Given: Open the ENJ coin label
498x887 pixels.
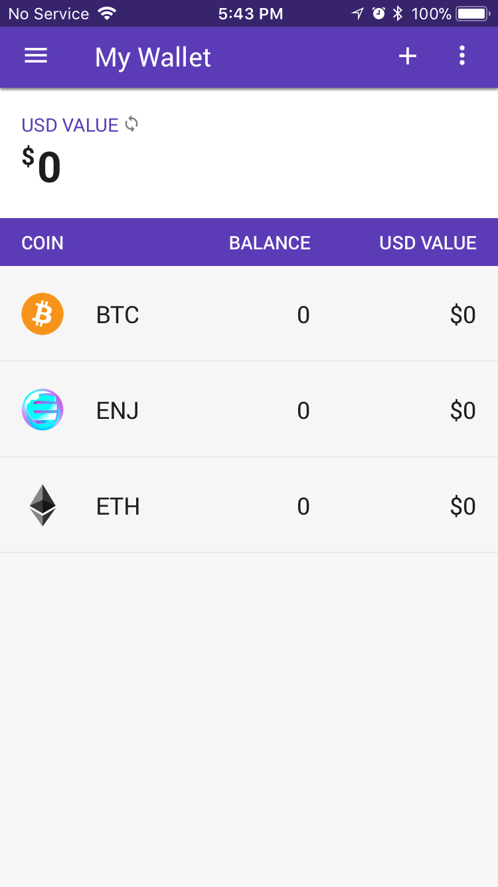Looking at the screenshot, I should (x=118, y=410).
